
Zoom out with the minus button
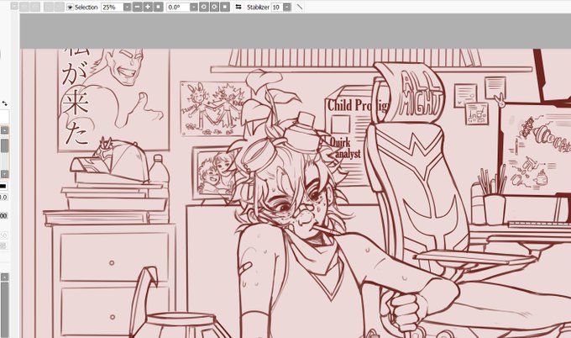pos(137,8)
